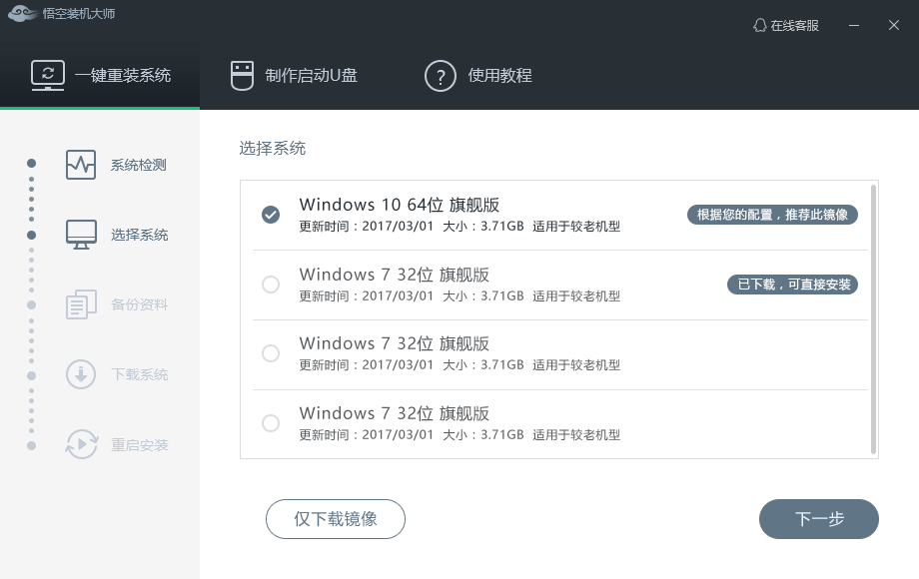Minimize the 悟空装机大师 window
This screenshot has width=919, height=579.
pyautogui.click(x=855, y=25)
